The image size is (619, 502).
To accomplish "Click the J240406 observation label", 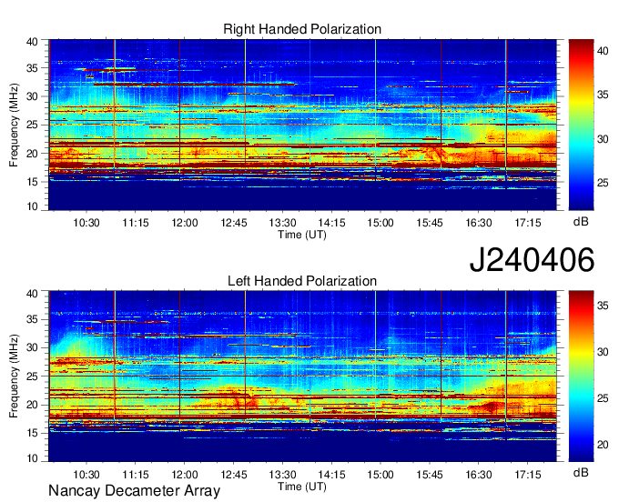I will pos(532,260).
